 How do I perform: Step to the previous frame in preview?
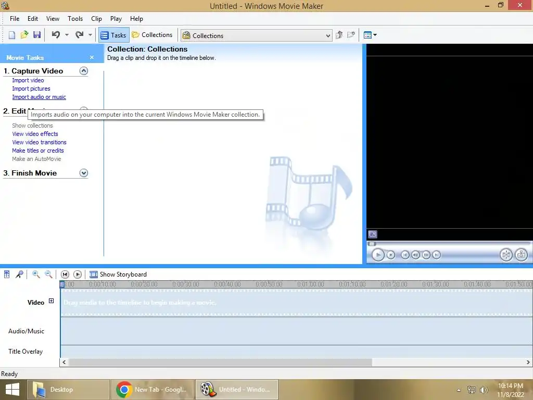415,255
